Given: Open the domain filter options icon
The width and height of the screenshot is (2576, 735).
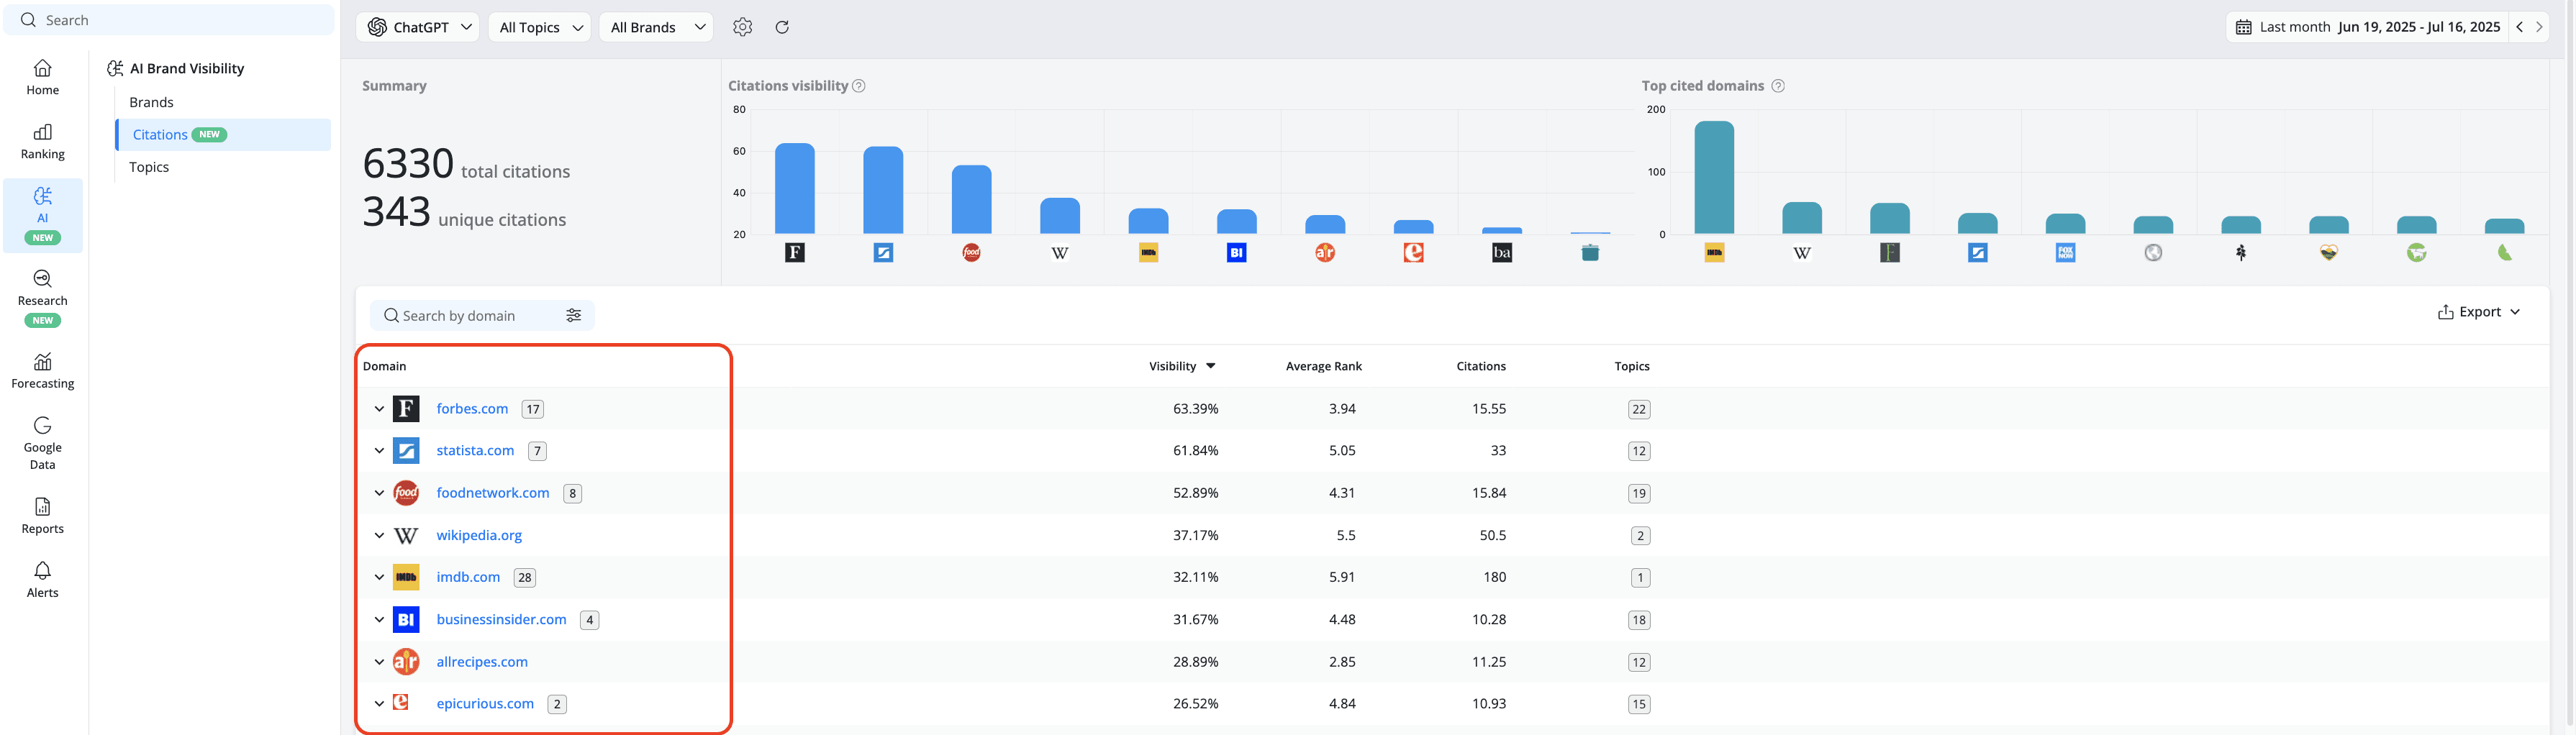Looking at the screenshot, I should point(573,315).
